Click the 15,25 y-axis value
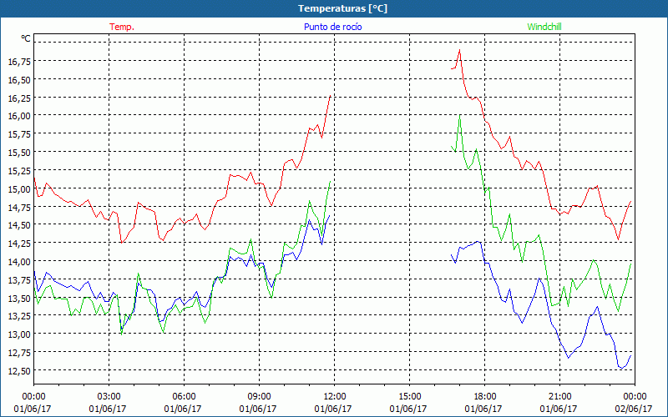This screenshot has height=417, width=668. pyautogui.click(x=19, y=171)
